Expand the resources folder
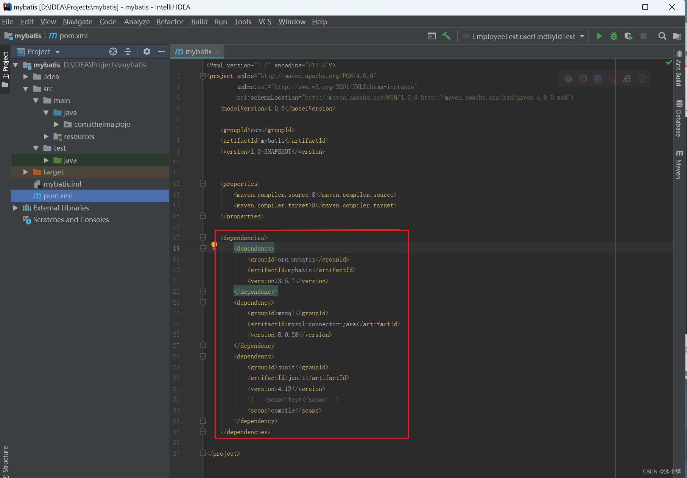Screen dimensions: 687x478 (46, 136)
